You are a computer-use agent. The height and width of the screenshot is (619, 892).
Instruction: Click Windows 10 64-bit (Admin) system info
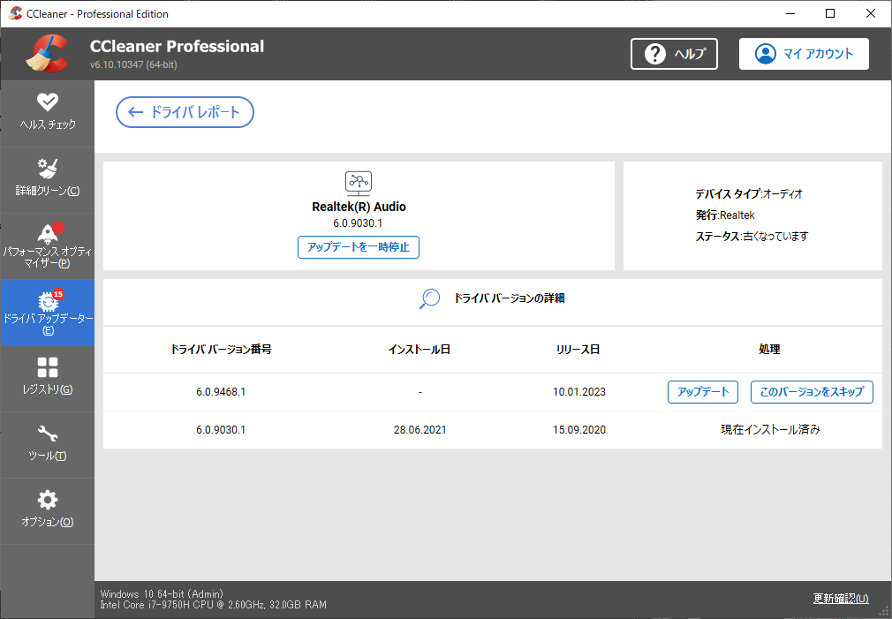pos(162,594)
